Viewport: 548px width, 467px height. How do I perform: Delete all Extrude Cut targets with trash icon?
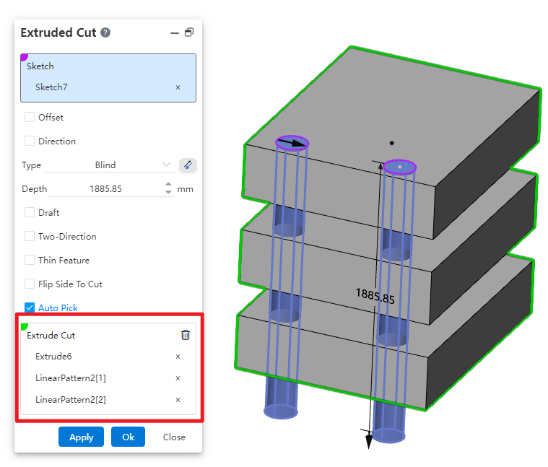pyautogui.click(x=186, y=335)
